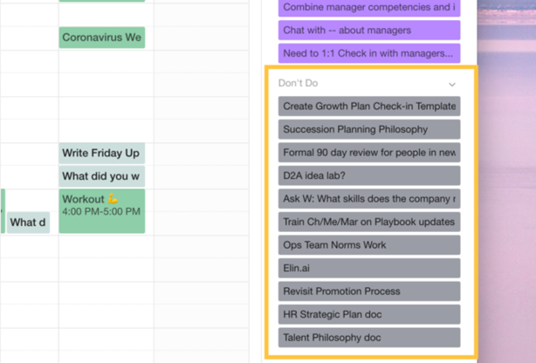The width and height of the screenshot is (536, 363).
Task: Select the 'Elin.ai' task
Action: point(369,268)
